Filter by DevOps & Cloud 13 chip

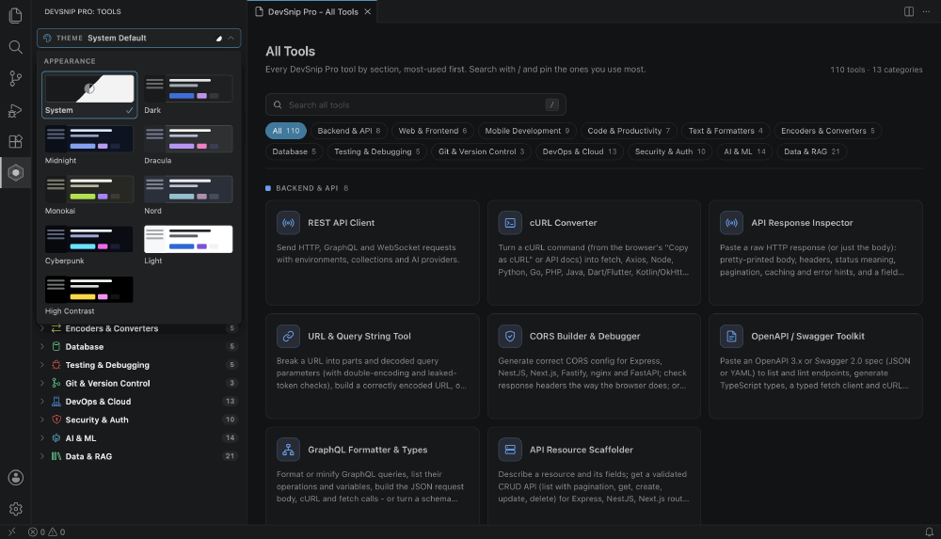579,151
